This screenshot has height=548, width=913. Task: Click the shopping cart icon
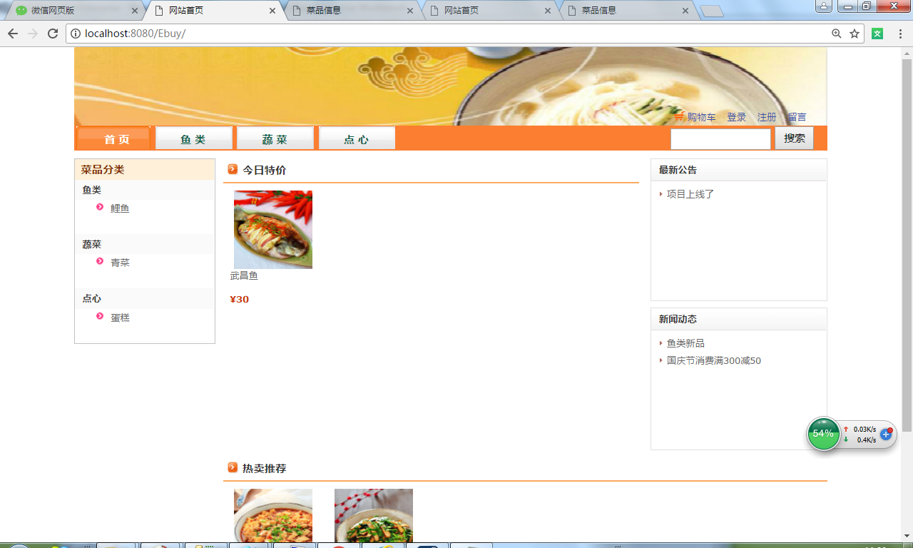pyautogui.click(x=679, y=116)
